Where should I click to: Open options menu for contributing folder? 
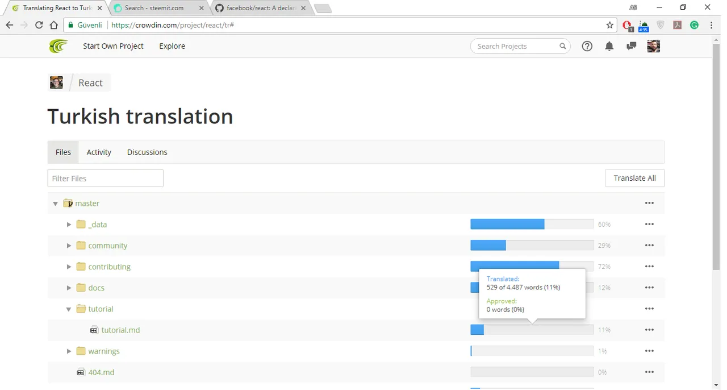tap(649, 266)
